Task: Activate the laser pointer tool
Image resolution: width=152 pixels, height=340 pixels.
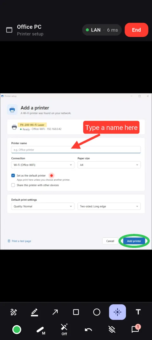Action: tap(117, 312)
